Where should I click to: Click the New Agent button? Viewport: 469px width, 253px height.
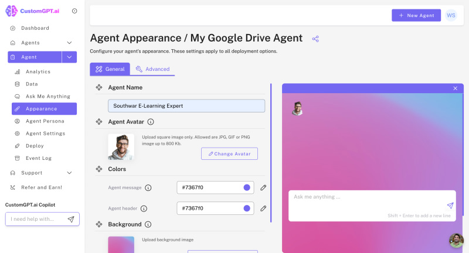[x=416, y=15]
